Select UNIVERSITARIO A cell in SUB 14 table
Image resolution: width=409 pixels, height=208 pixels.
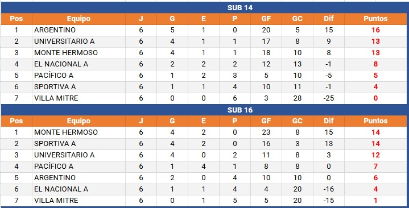[79, 41]
